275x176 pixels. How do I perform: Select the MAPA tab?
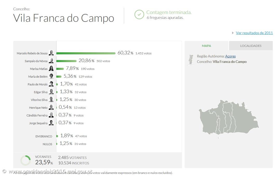[206, 45]
